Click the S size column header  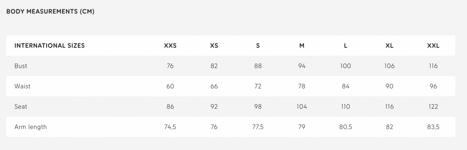click(x=258, y=46)
